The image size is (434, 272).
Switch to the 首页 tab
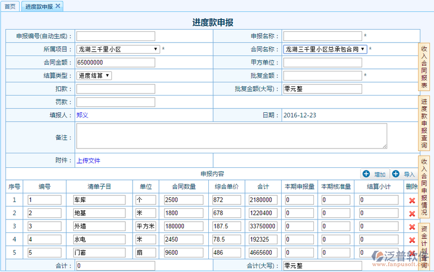point(10,7)
